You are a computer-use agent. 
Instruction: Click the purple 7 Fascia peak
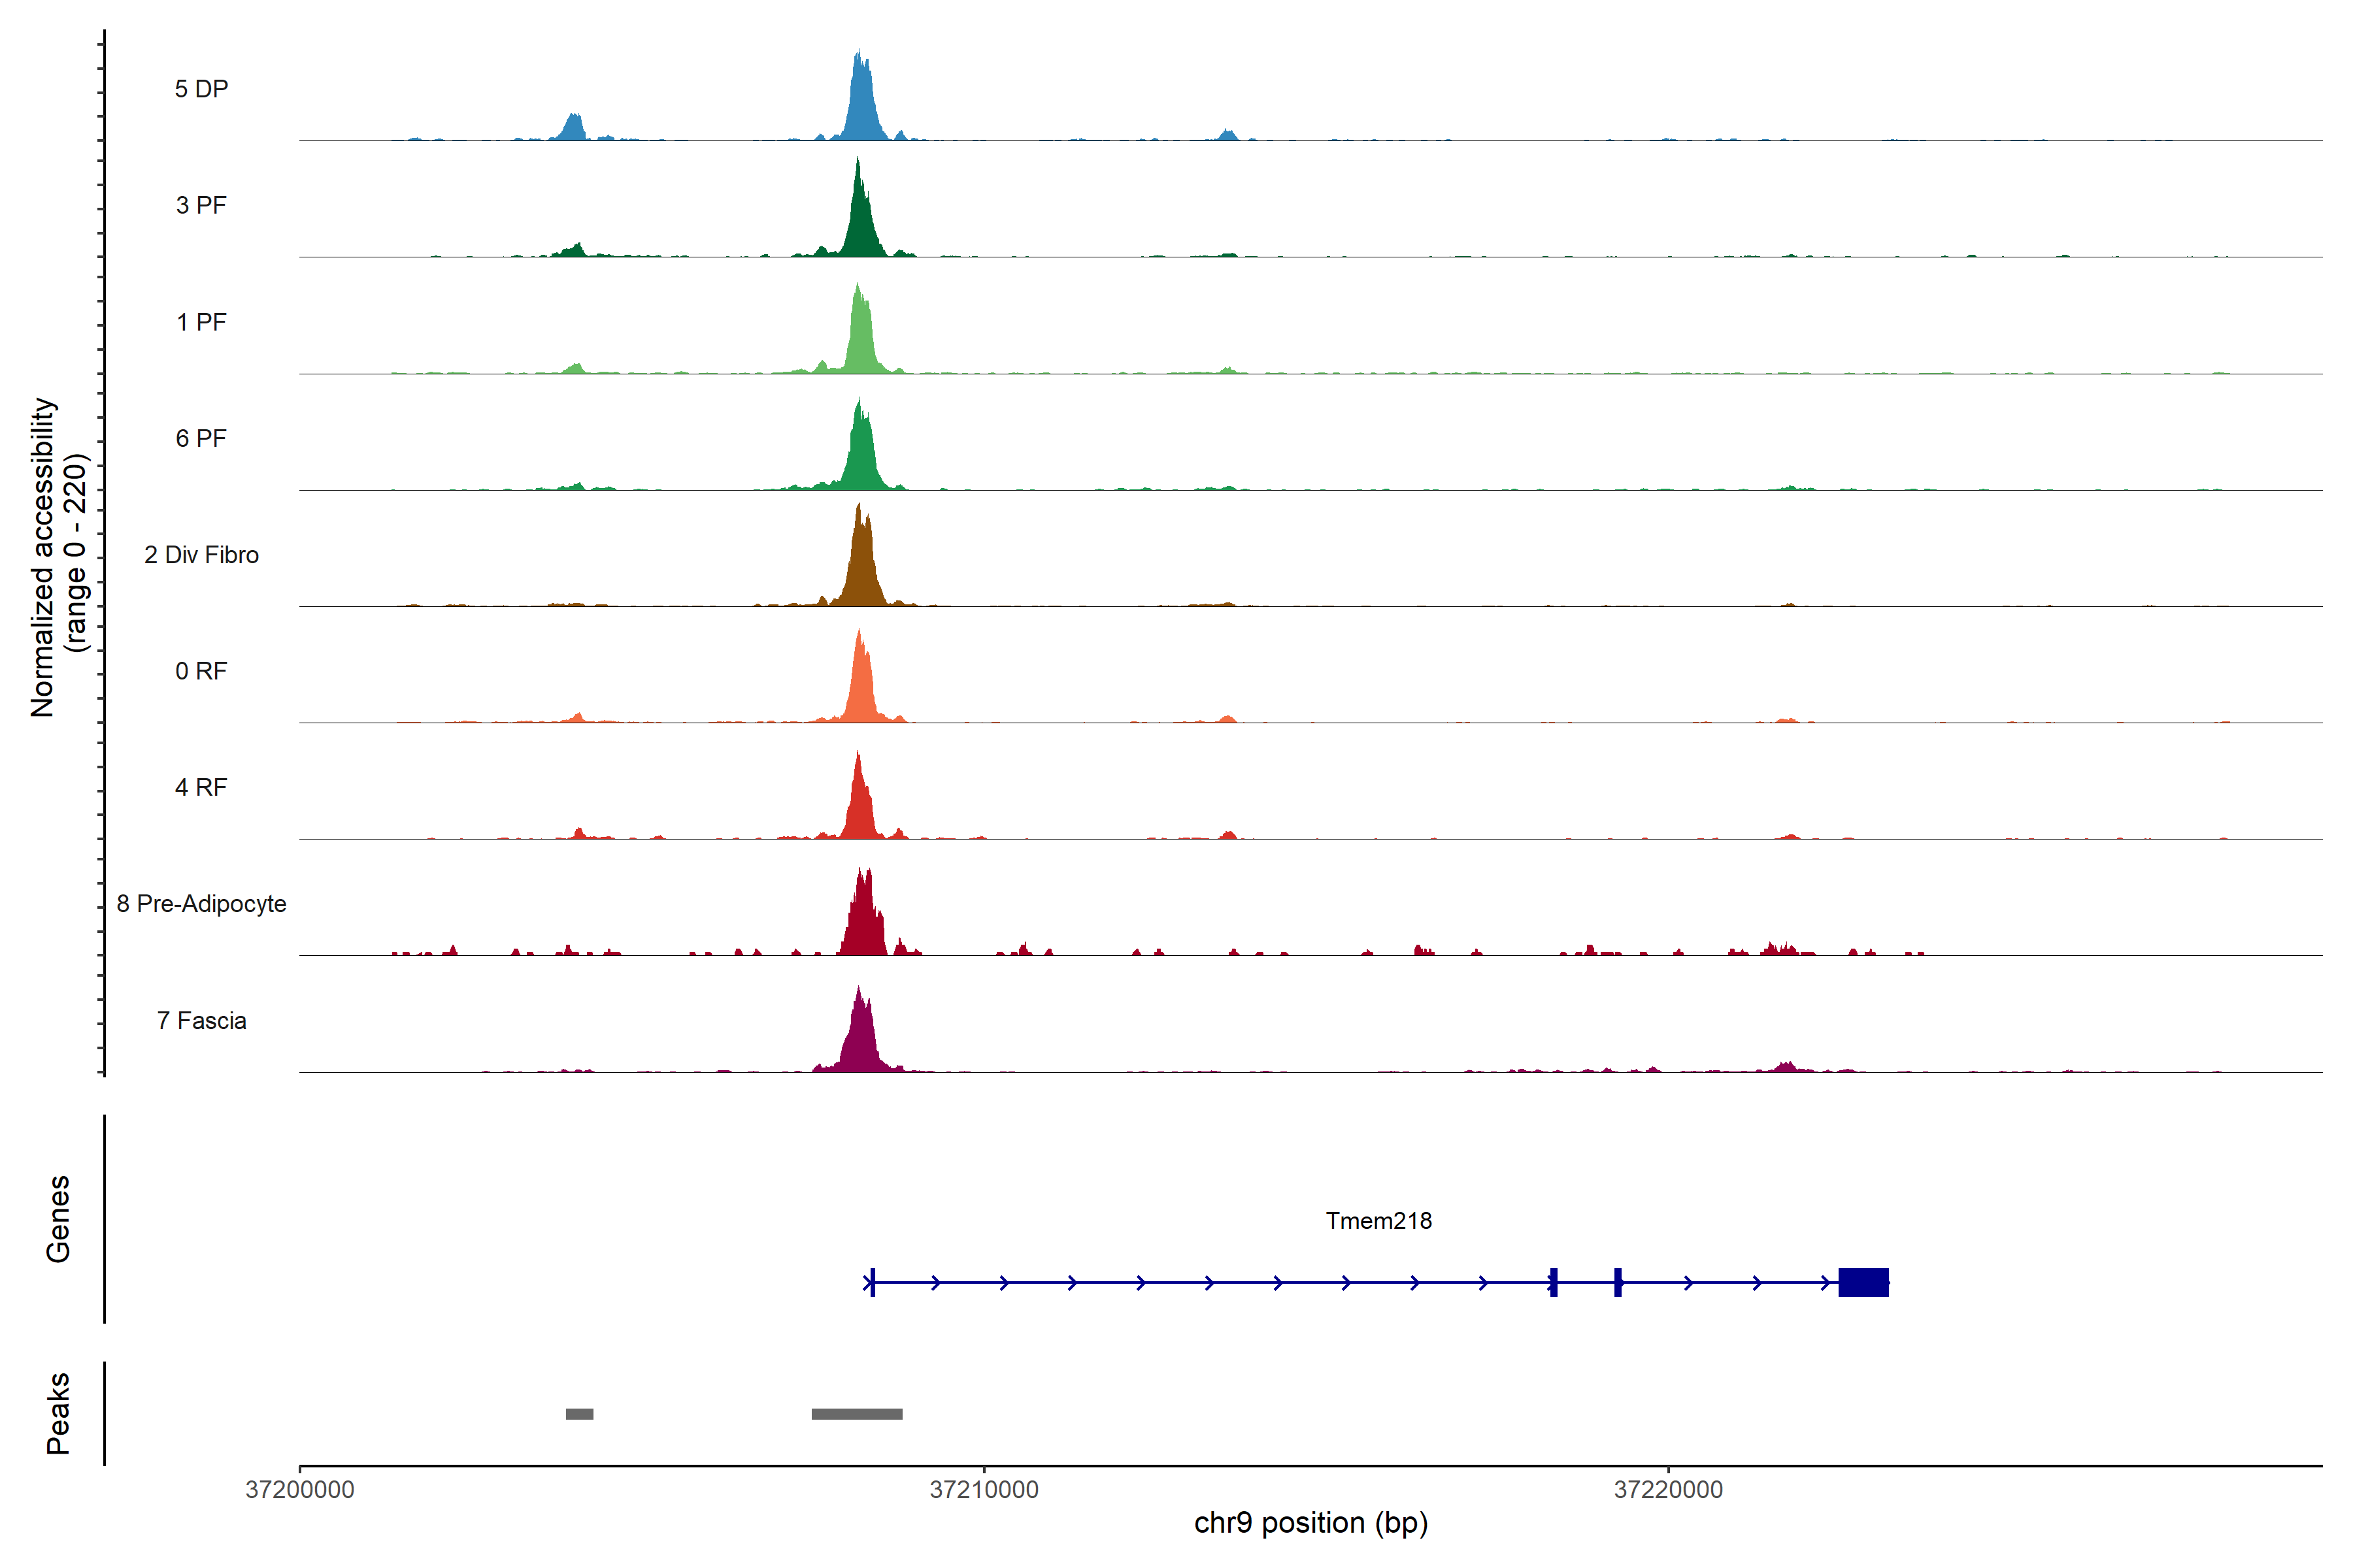tap(860, 1040)
